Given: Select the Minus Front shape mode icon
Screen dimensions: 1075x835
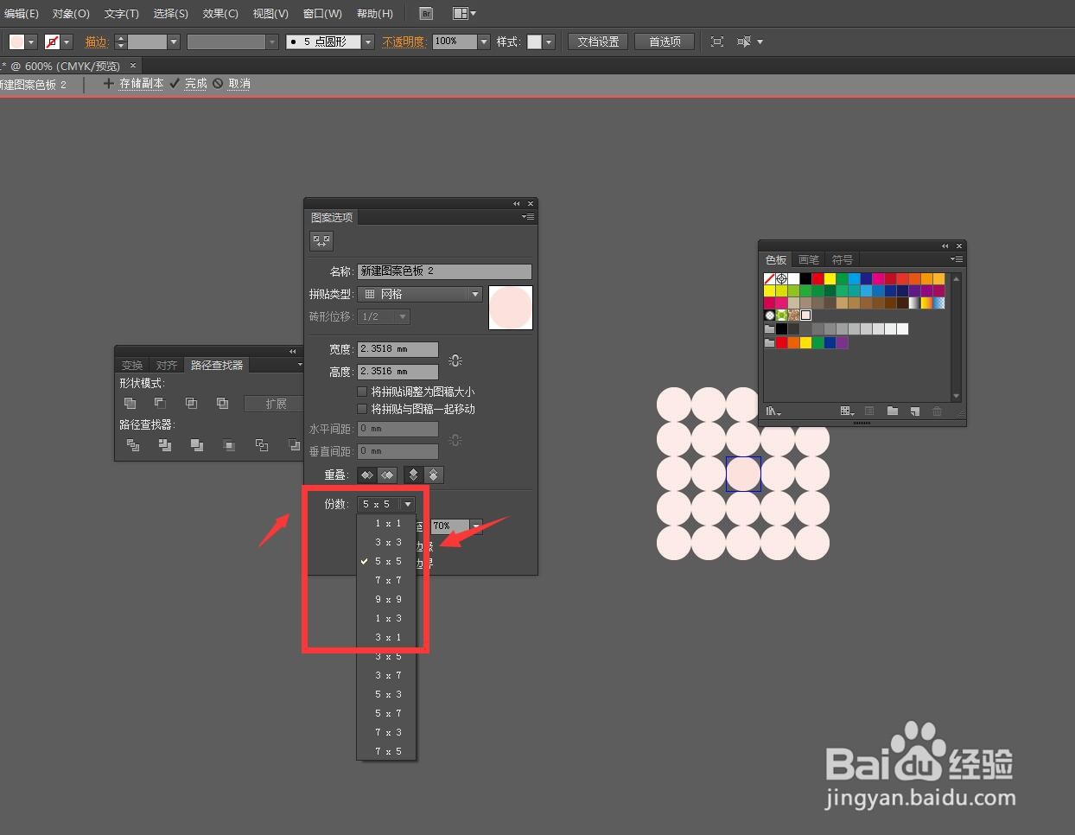Looking at the screenshot, I should (x=160, y=403).
